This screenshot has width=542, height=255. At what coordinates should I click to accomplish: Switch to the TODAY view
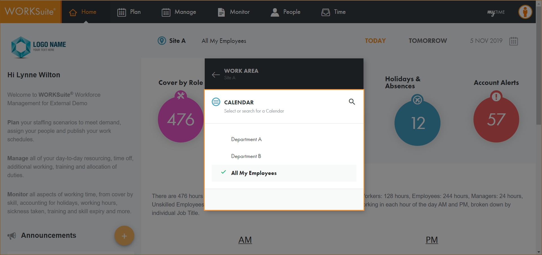[x=375, y=41]
